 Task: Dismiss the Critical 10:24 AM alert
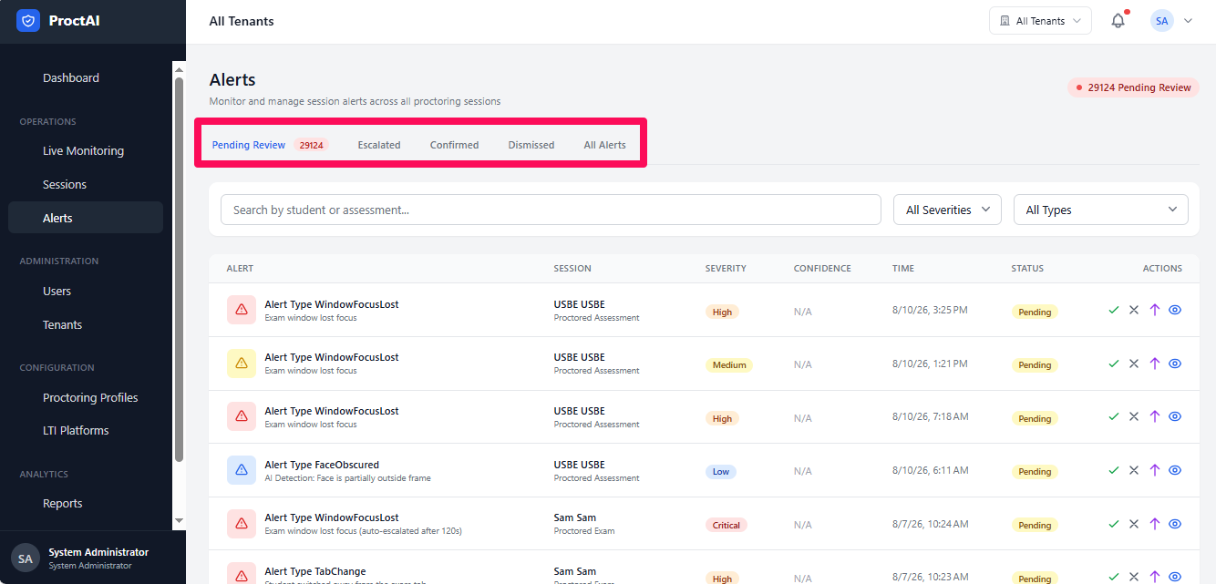pyautogui.click(x=1134, y=524)
